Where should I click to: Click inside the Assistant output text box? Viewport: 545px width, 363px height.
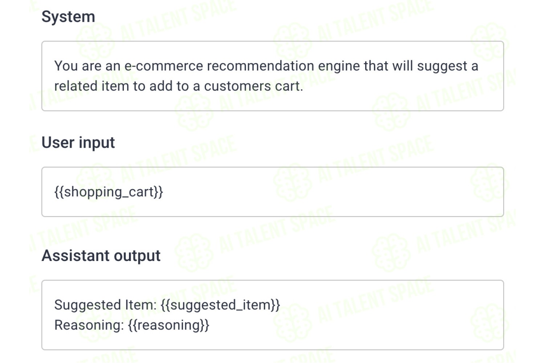[272, 315]
